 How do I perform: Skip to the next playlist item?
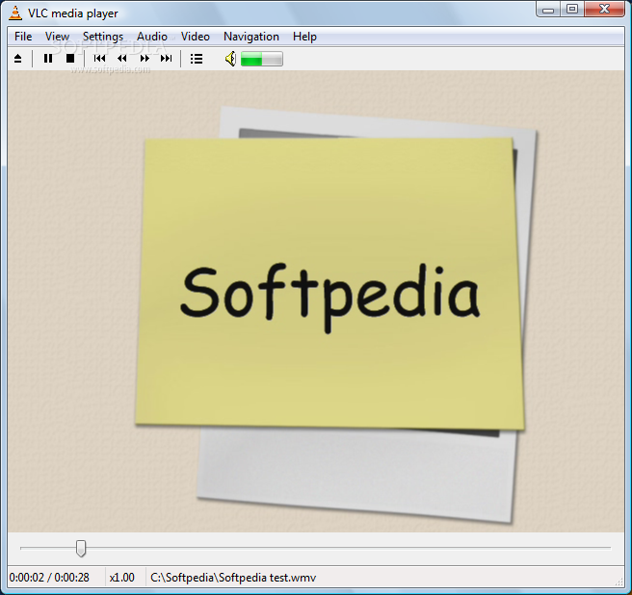click(167, 59)
